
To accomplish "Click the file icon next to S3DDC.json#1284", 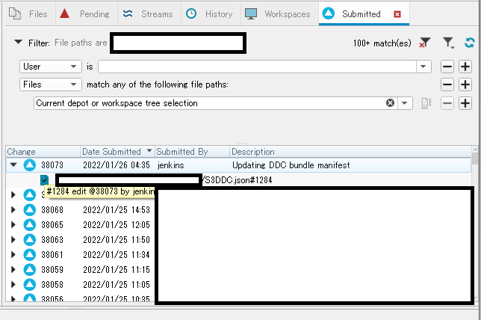I will (45, 180).
